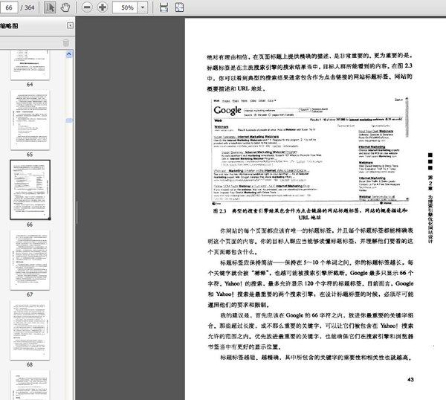The width and height of the screenshot is (446, 400).
Task: Open page 67 thumbnail
Action: (x=30, y=259)
